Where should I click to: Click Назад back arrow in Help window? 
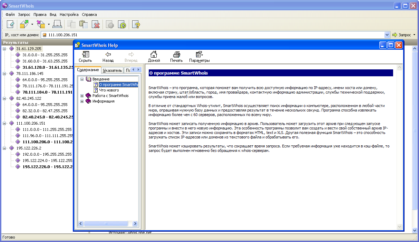[108, 54]
